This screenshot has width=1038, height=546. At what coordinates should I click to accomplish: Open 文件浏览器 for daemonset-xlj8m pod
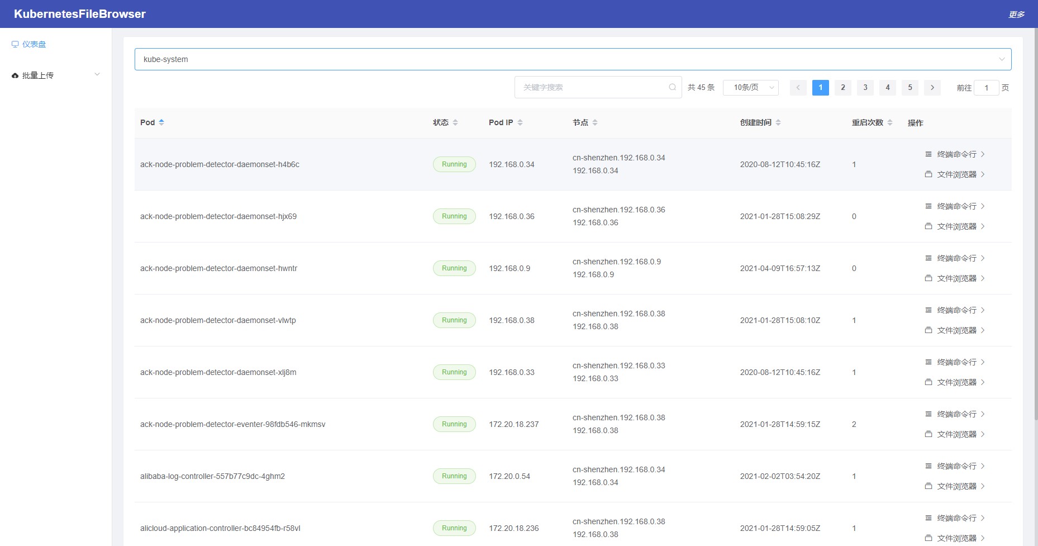(x=955, y=382)
